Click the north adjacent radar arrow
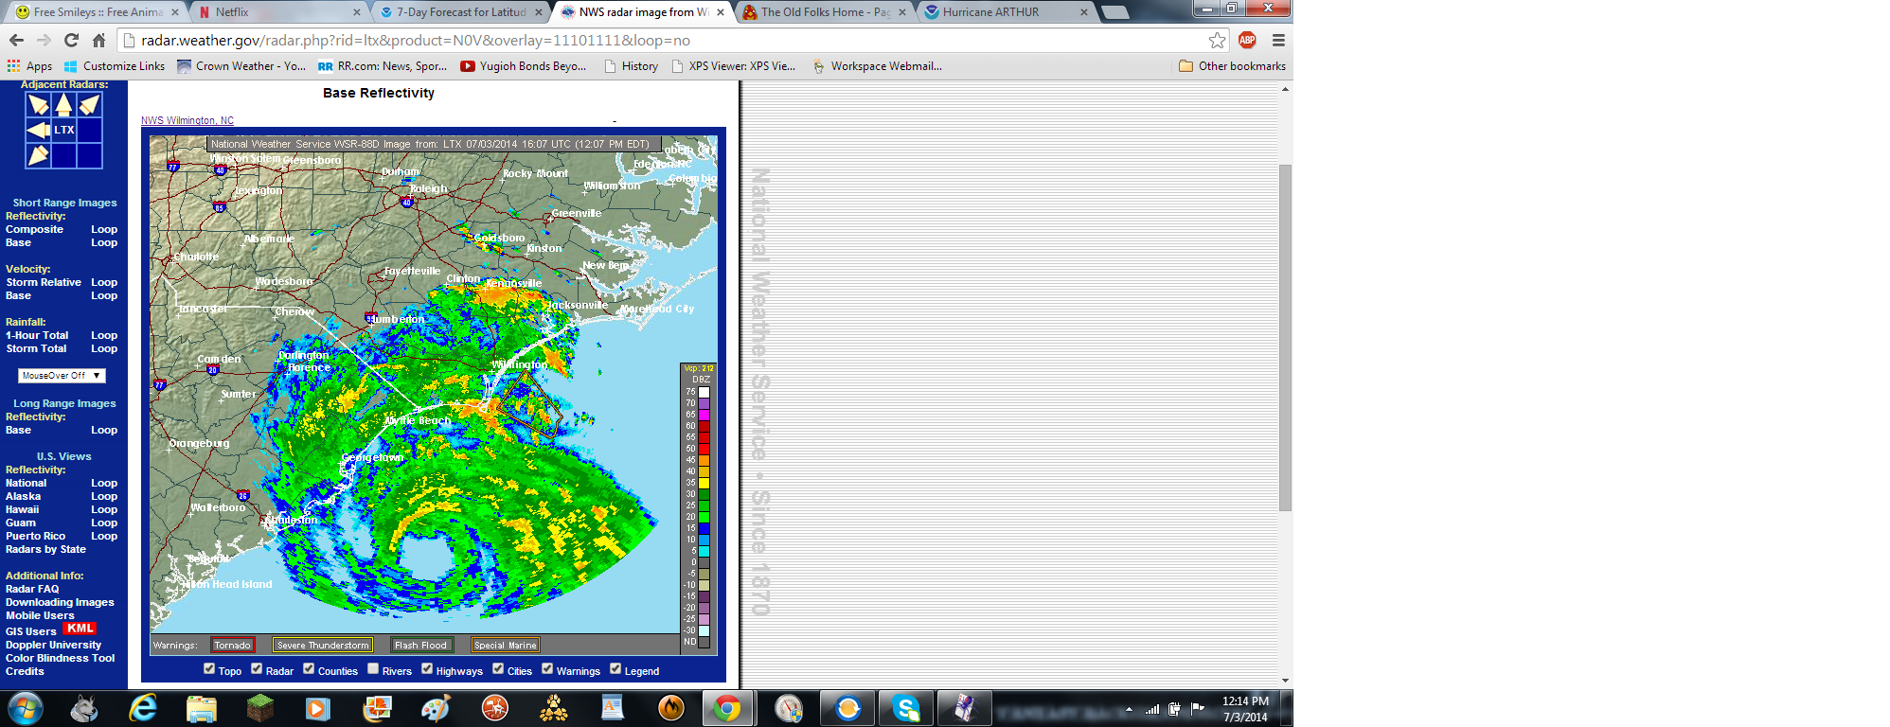The width and height of the screenshot is (1890, 727). 63,105
